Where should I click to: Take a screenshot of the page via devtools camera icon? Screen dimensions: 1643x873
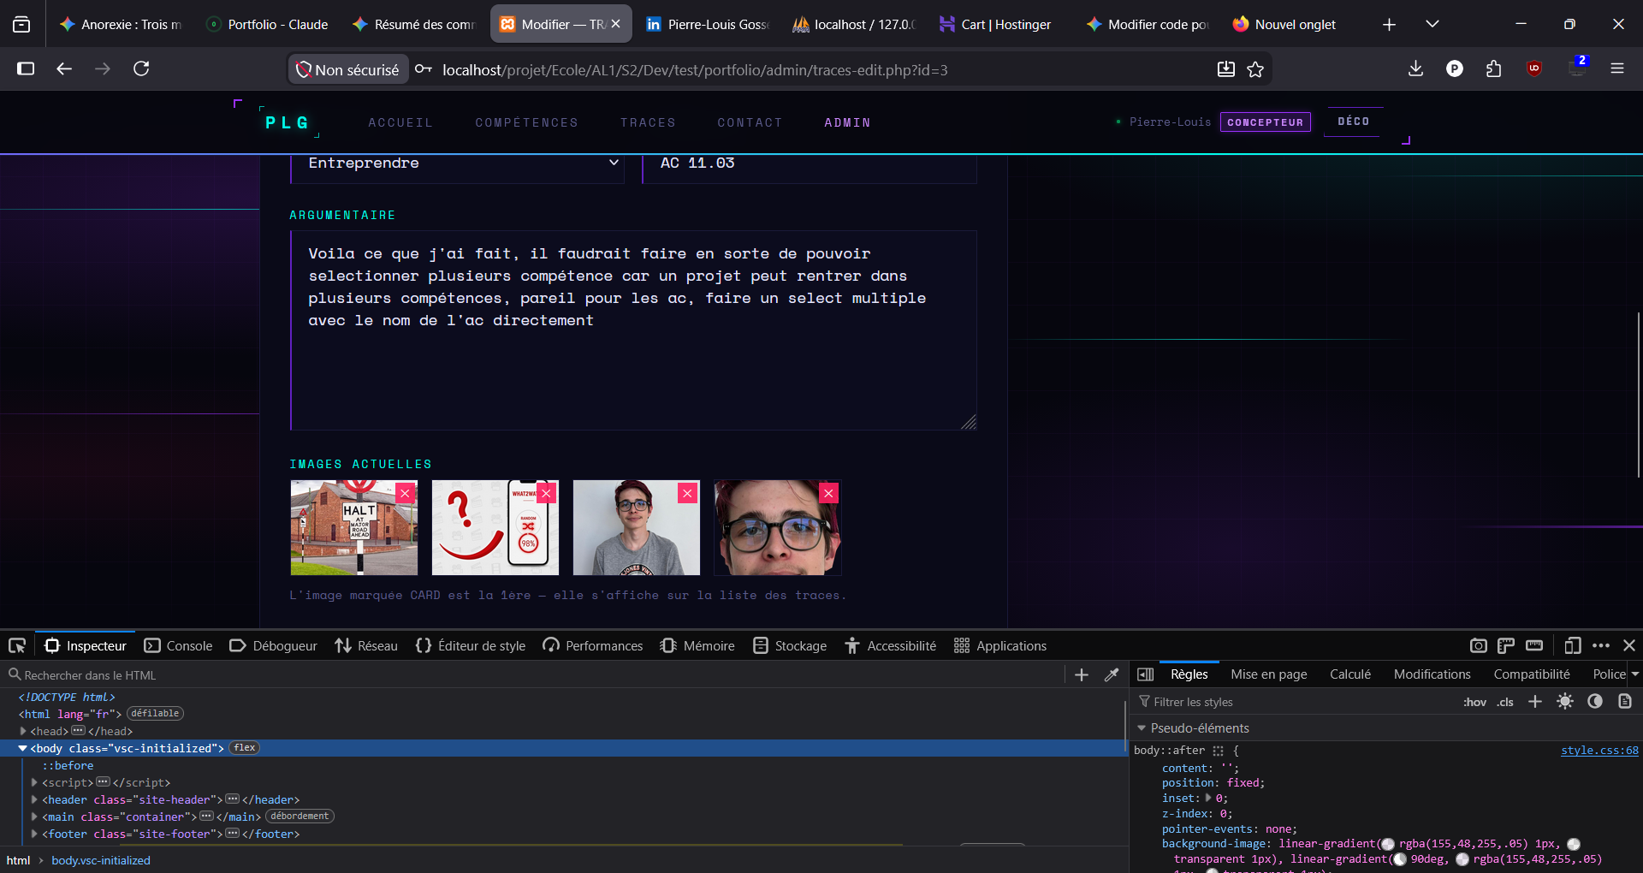click(x=1478, y=645)
